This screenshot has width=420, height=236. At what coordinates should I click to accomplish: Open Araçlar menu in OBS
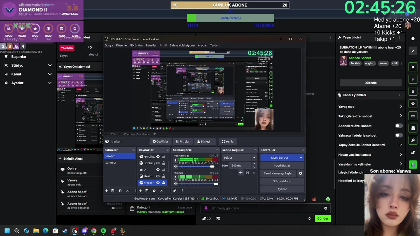[202, 45]
